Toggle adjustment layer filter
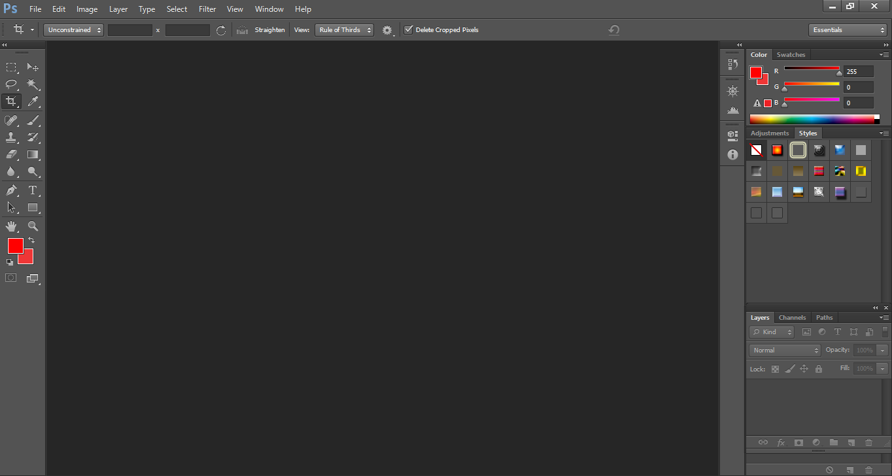 [x=822, y=332]
